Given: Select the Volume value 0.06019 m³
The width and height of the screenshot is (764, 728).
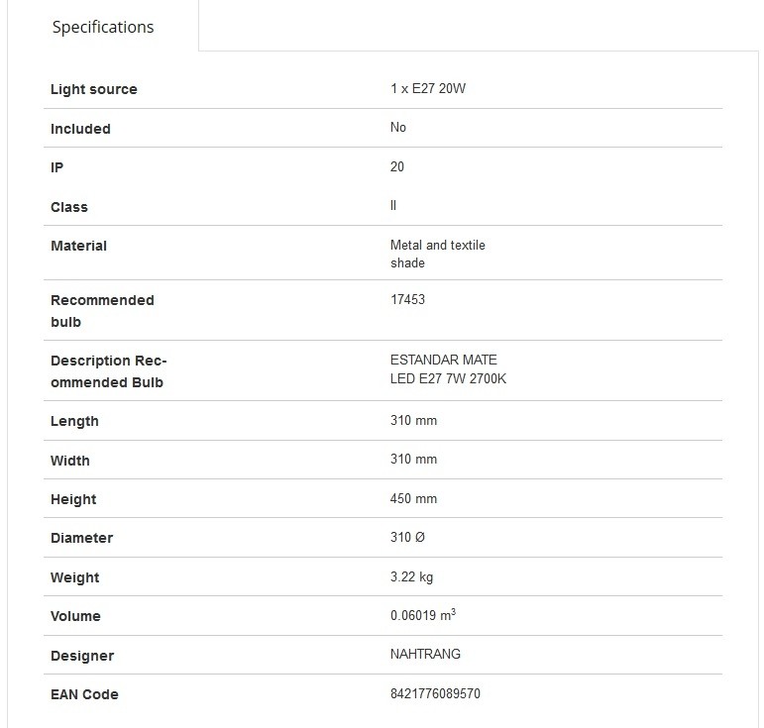Looking at the screenshot, I should click(x=423, y=614).
